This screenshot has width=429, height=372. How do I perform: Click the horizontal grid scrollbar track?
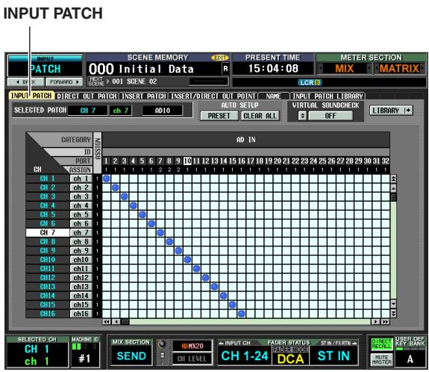[250, 322]
